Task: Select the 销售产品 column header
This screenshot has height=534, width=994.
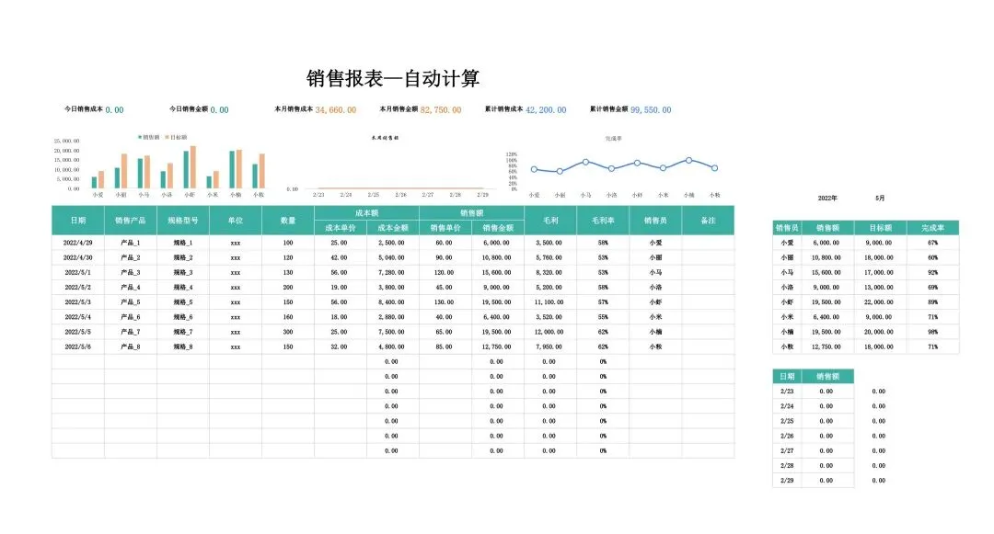Action: [131, 221]
